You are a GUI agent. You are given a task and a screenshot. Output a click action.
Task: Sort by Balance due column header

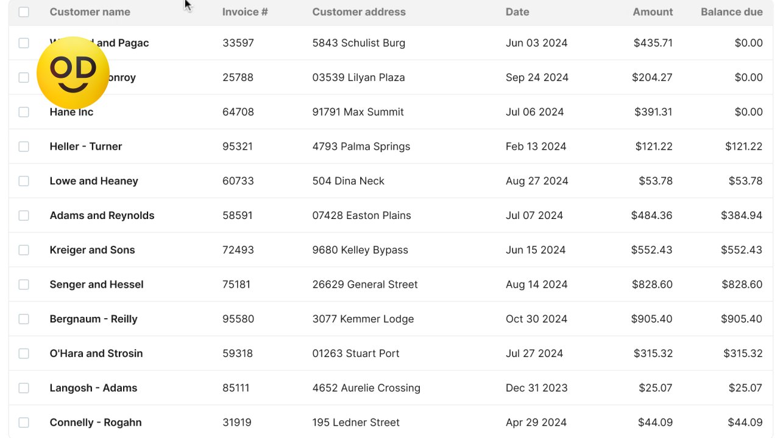pos(731,12)
